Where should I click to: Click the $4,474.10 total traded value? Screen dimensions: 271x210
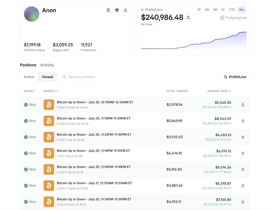[174, 153]
